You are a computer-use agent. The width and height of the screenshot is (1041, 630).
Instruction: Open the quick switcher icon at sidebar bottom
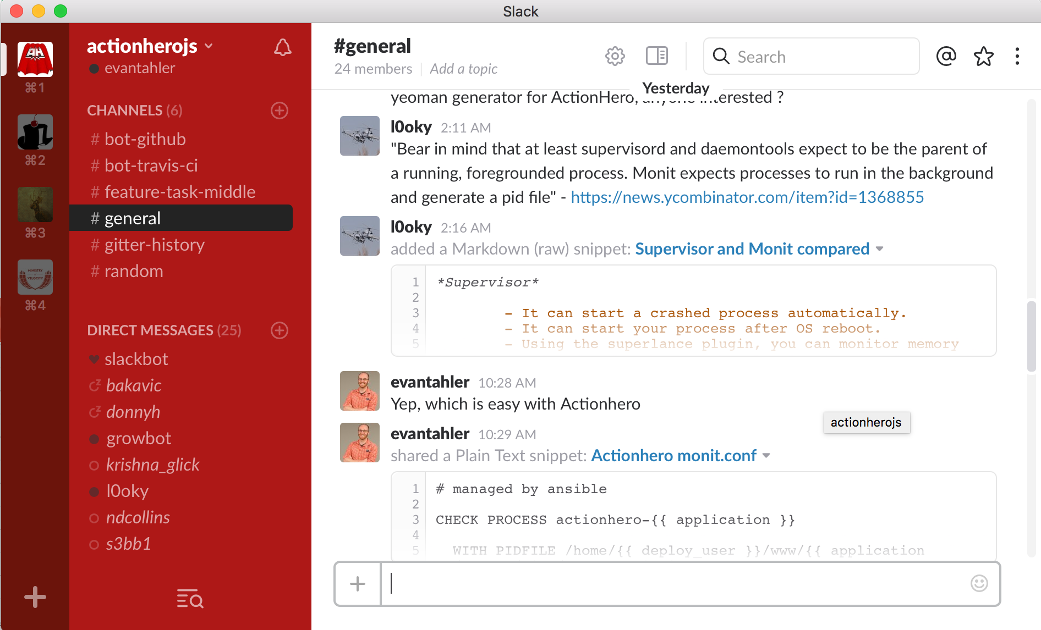(190, 598)
